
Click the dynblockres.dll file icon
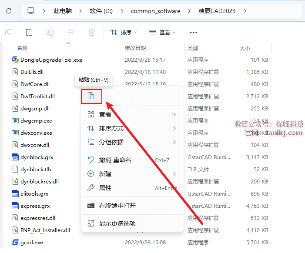point(15,182)
